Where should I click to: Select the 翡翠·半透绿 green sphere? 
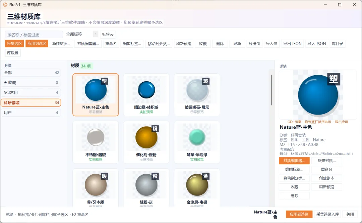(197, 142)
